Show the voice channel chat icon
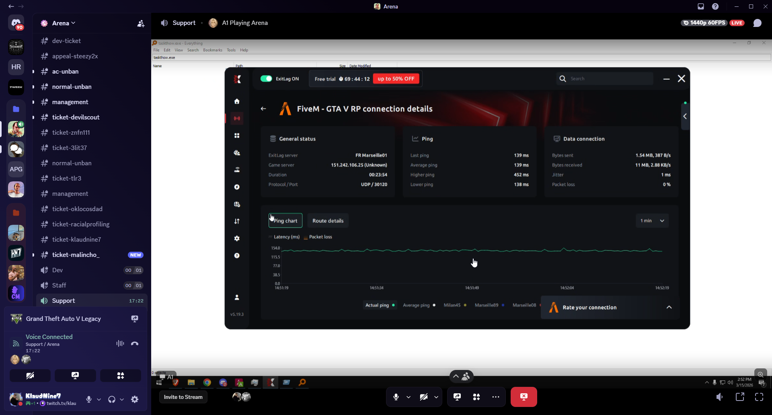772x415 pixels. tap(758, 23)
